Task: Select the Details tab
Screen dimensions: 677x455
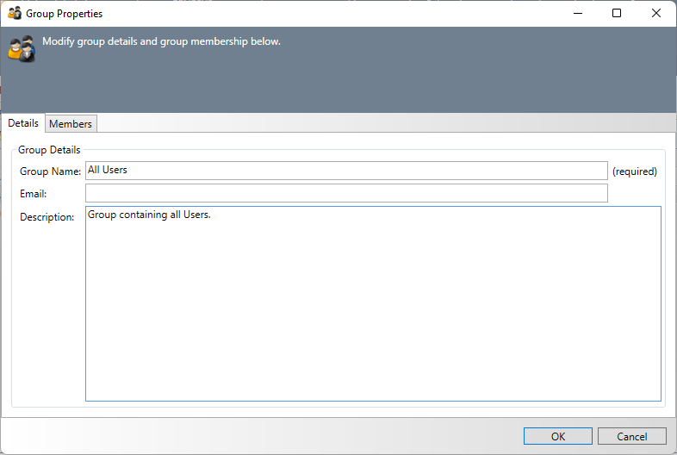Action: tap(23, 123)
